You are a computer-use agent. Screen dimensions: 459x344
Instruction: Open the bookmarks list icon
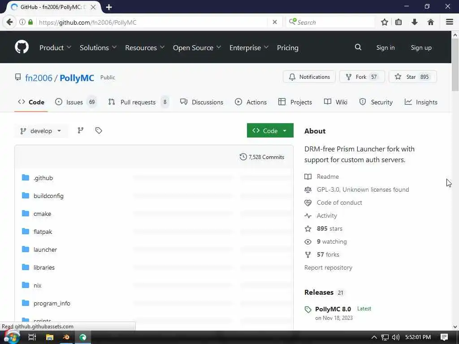click(x=398, y=22)
